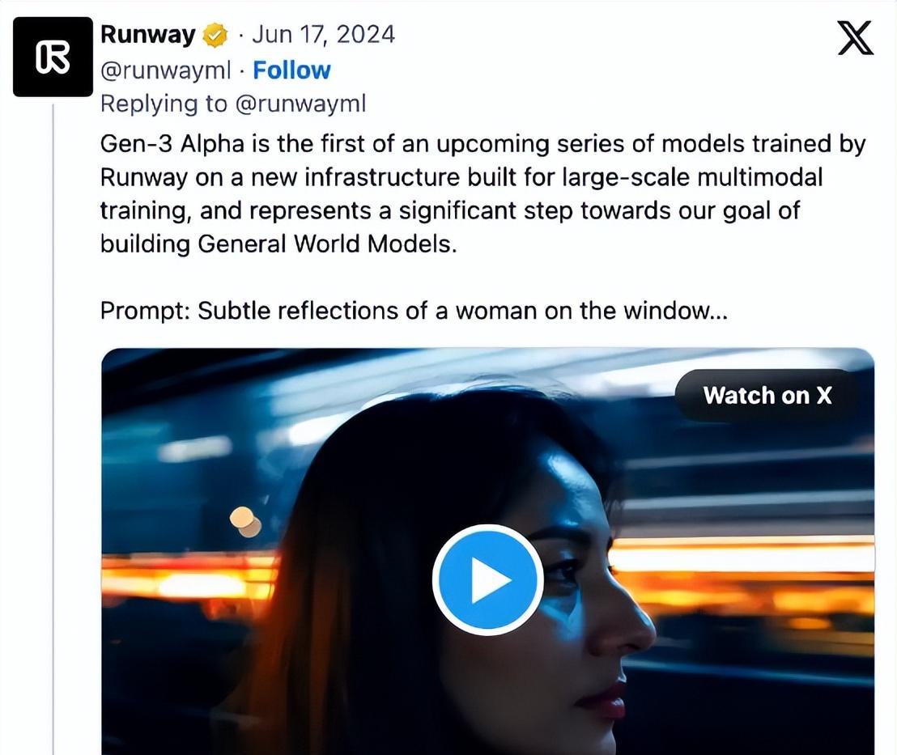Click the Prompt: Subtle reflections line

point(414,312)
